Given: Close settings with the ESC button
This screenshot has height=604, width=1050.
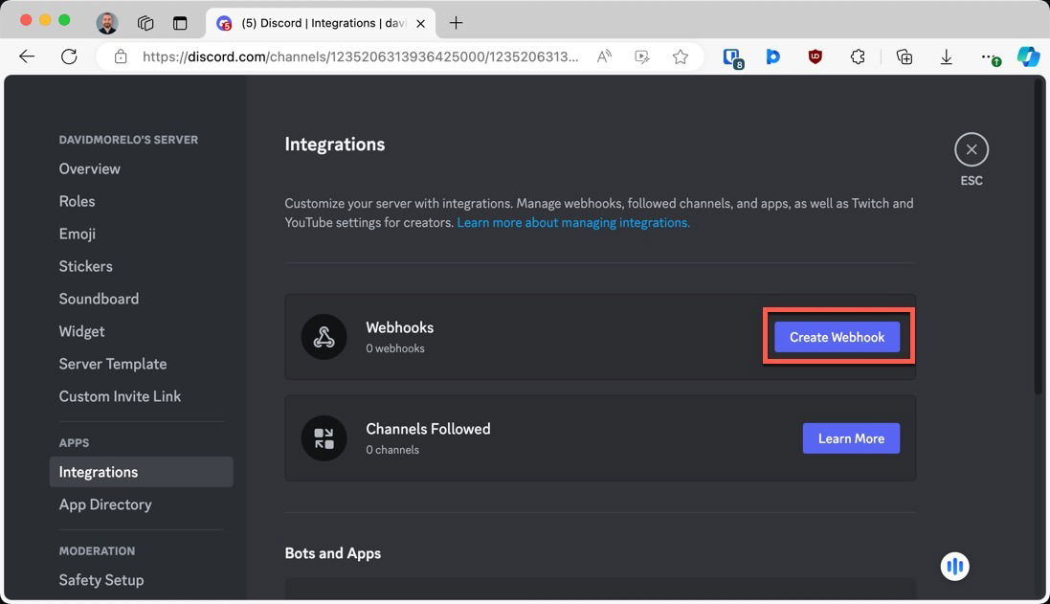Looking at the screenshot, I should (x=971, y=149).
